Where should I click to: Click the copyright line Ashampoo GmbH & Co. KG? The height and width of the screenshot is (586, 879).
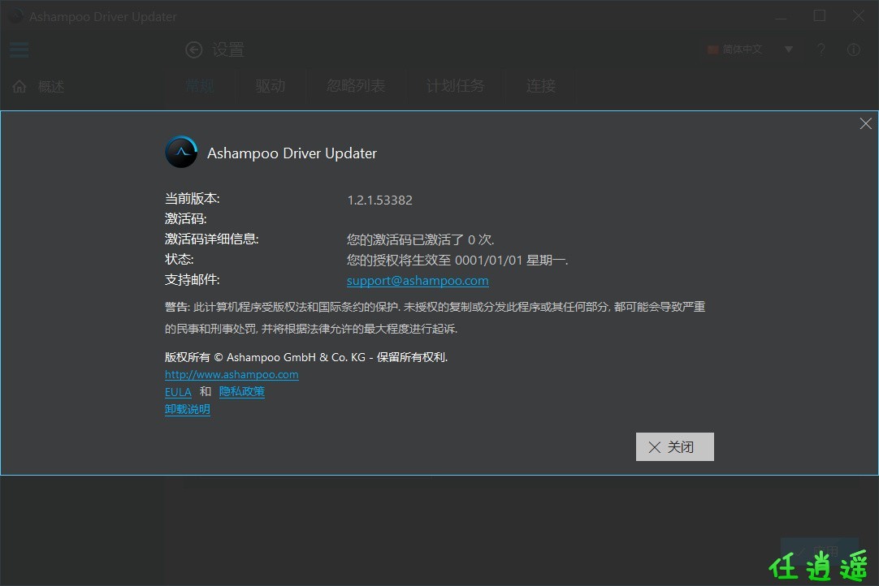coord(306,357)
